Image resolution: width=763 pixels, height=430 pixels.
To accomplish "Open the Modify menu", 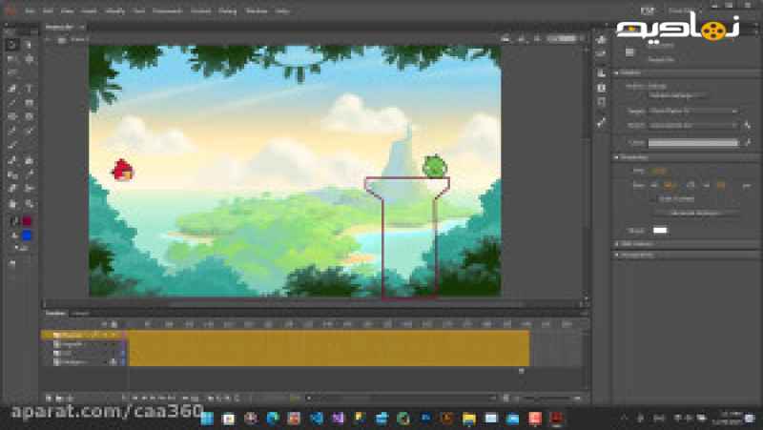I will point(114,10).
